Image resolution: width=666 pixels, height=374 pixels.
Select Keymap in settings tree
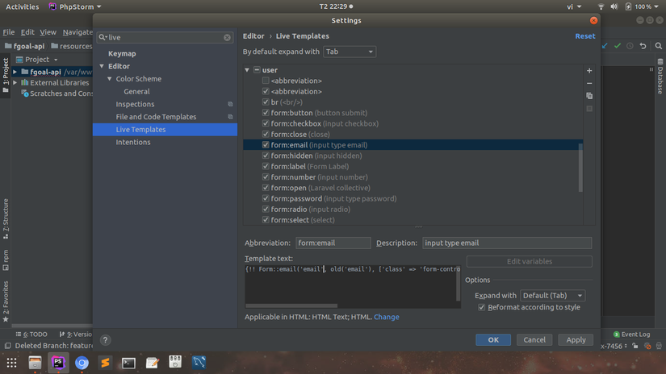coord(122,53)
